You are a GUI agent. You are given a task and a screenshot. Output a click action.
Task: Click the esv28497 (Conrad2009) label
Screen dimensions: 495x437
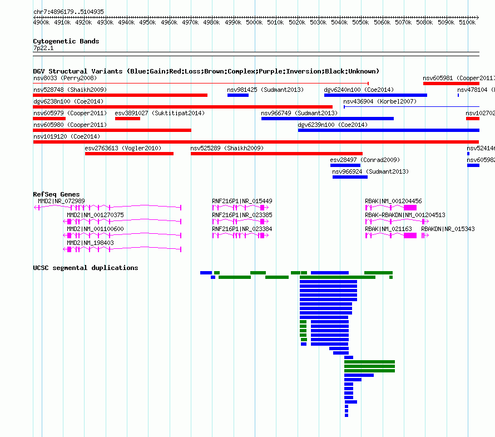pyautogui.click(x=365, y=160)
